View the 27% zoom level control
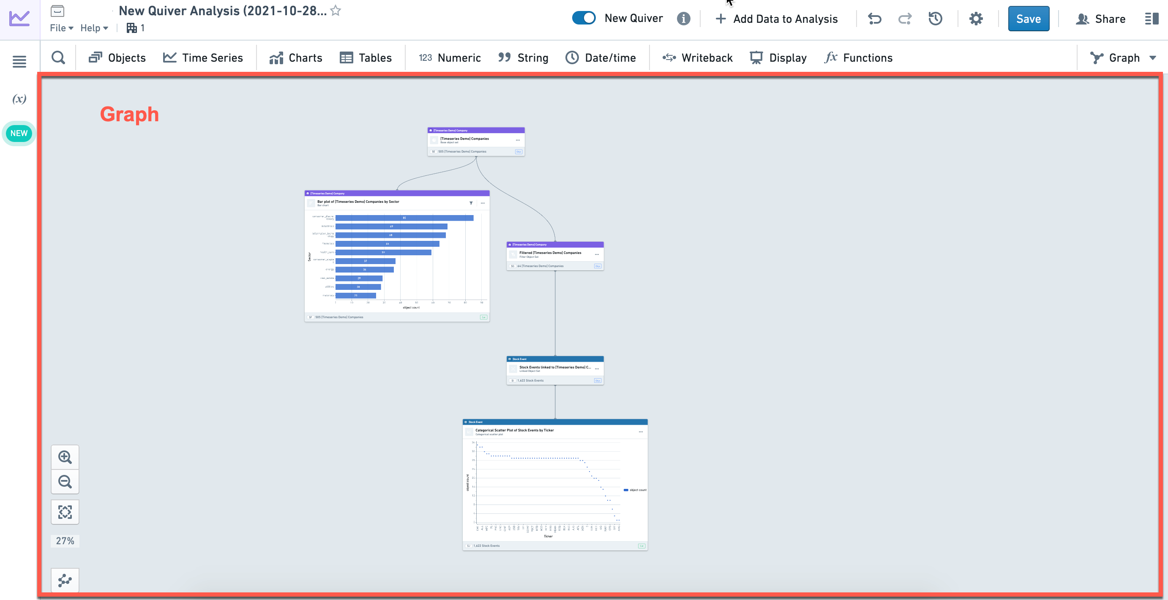 [65, 541]
